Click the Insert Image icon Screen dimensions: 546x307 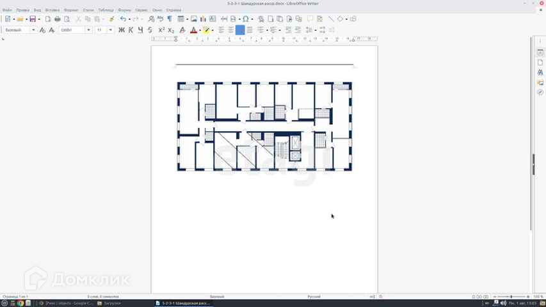(194, 19)
